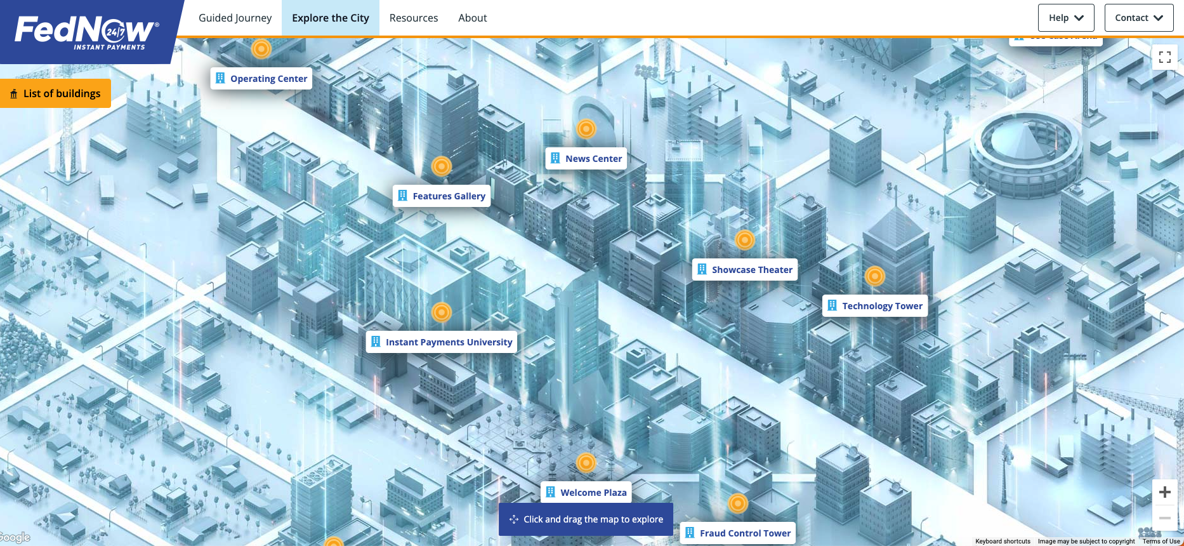The height and width of the screenshot is (546, 1184).
Task: Click the FedNow Instant Payments logo
Action: [x=87, y=31]
